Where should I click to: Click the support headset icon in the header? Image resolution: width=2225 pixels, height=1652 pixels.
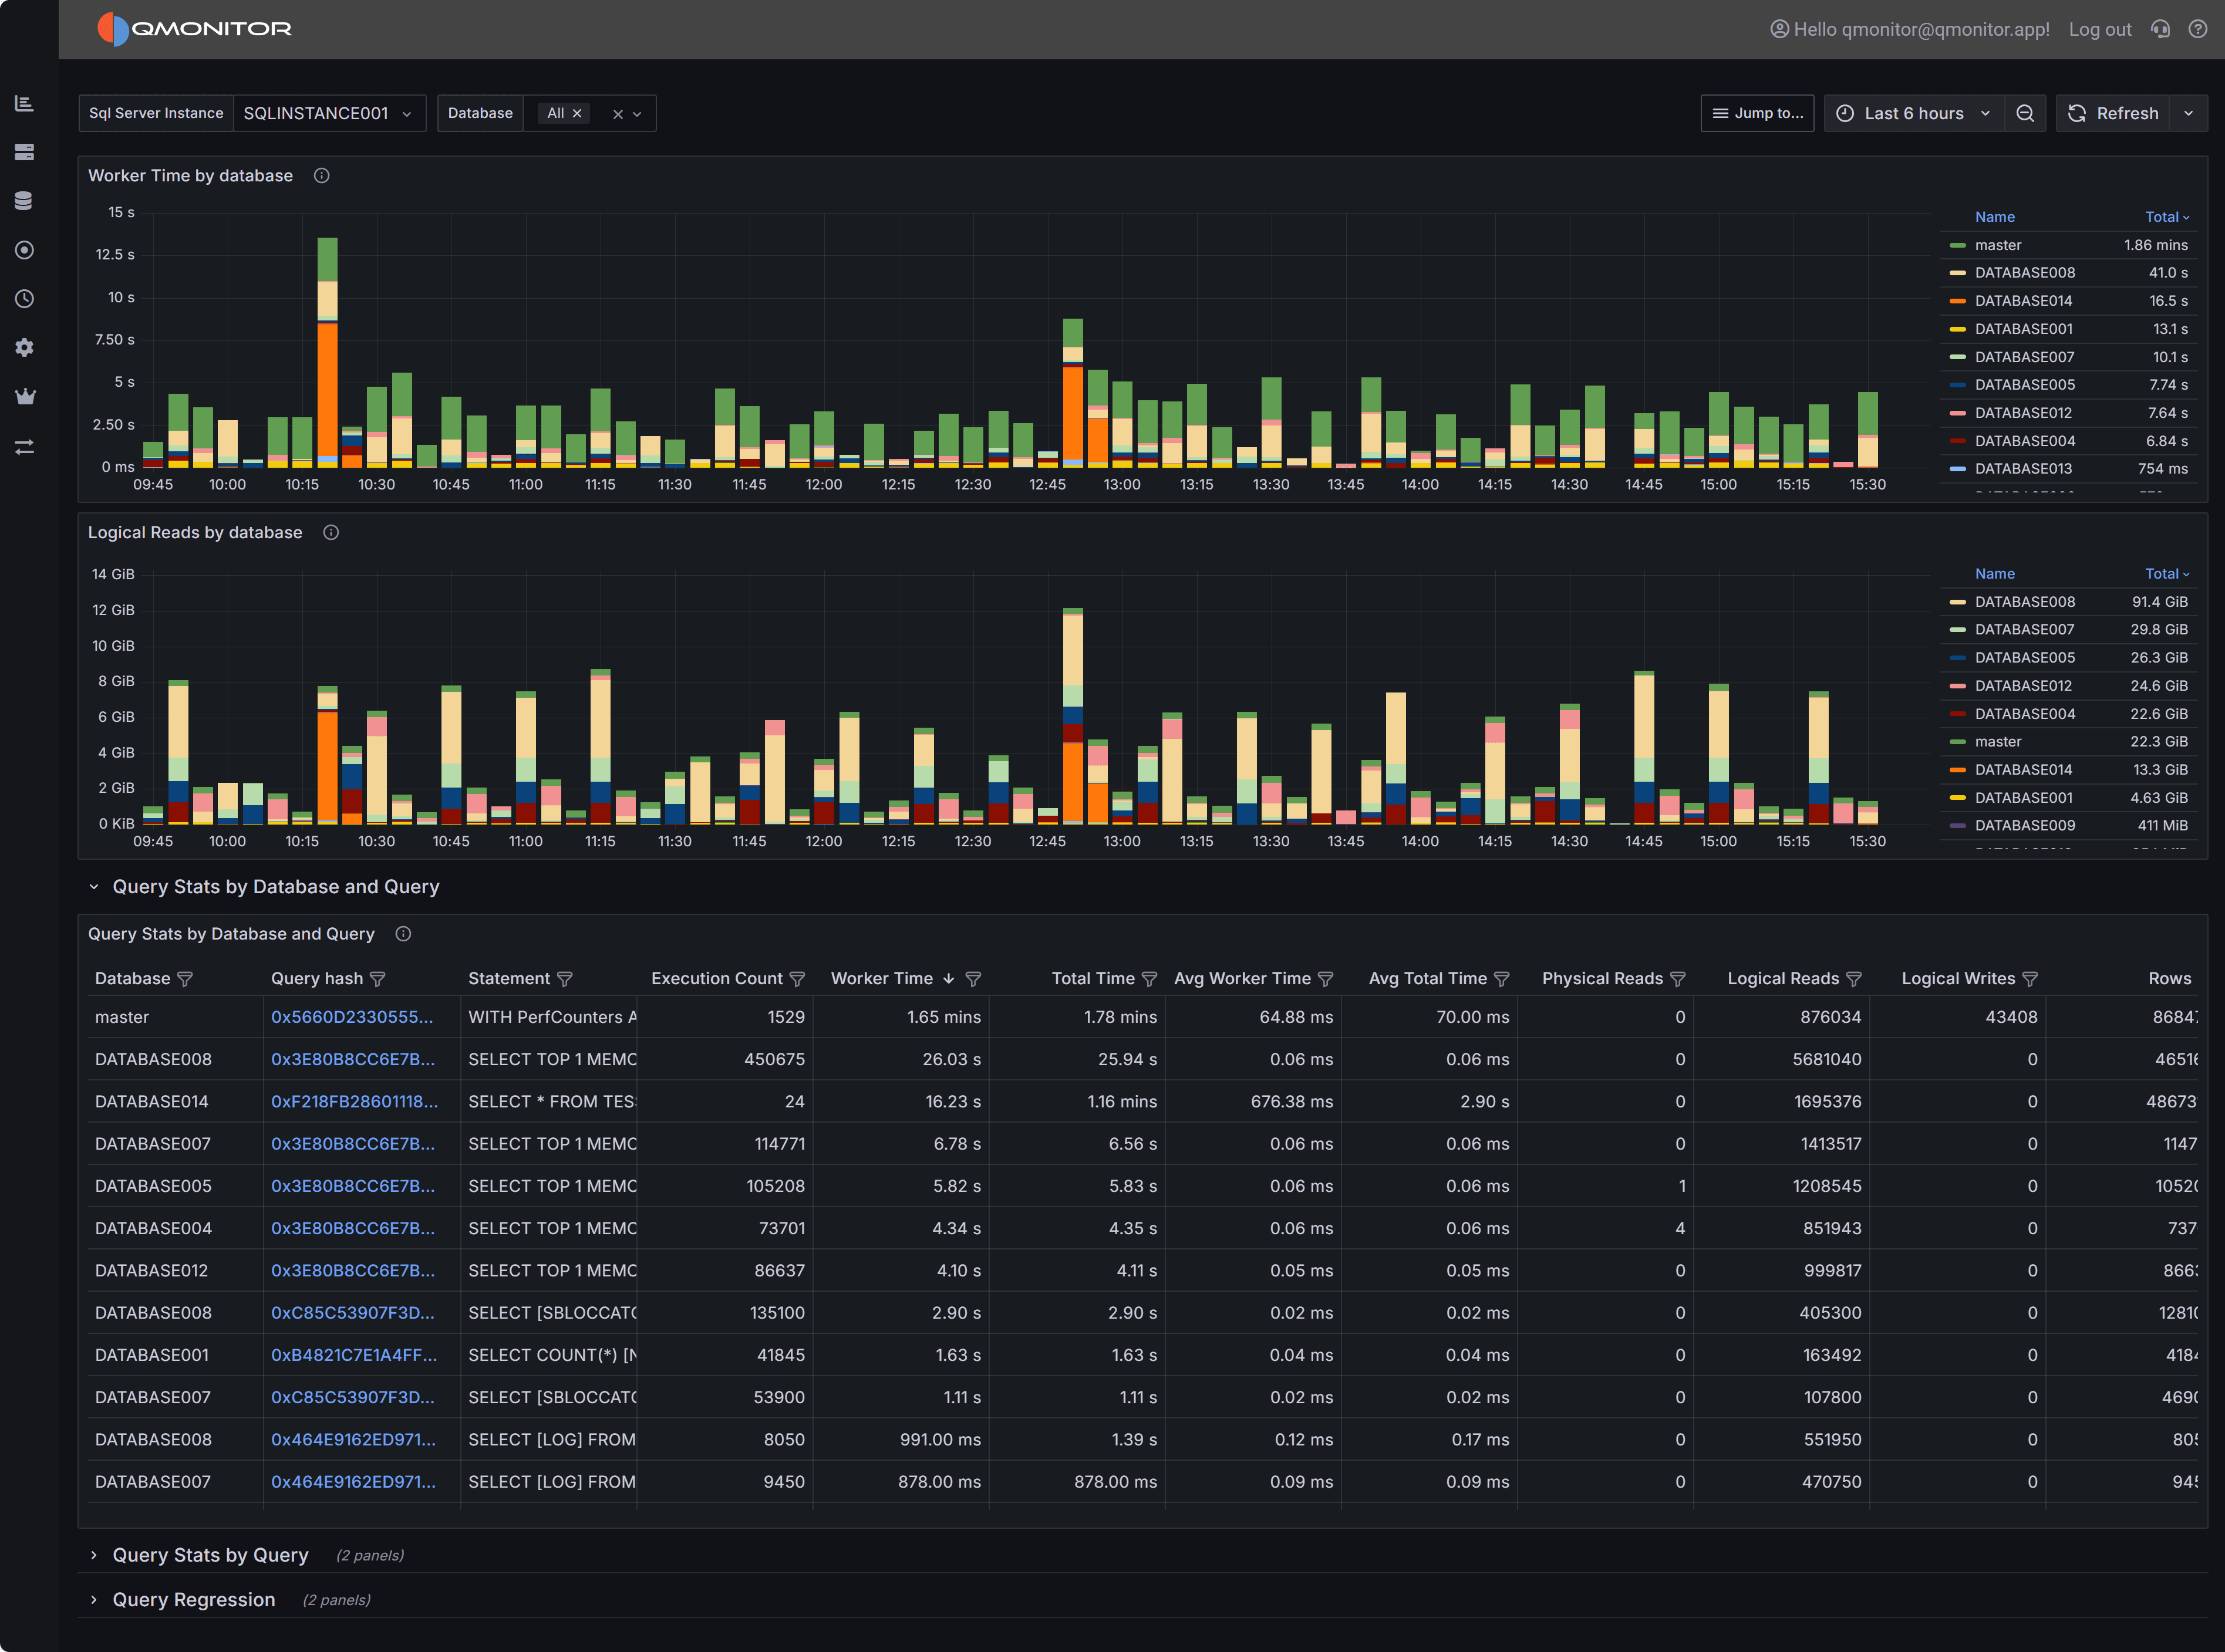[2161, 29]
